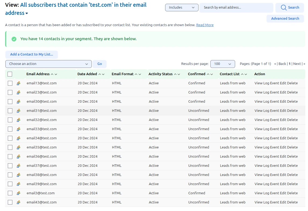308x211 pixels.
Task: Click View for email13@test.com
Action: click(x=259, y=83)
